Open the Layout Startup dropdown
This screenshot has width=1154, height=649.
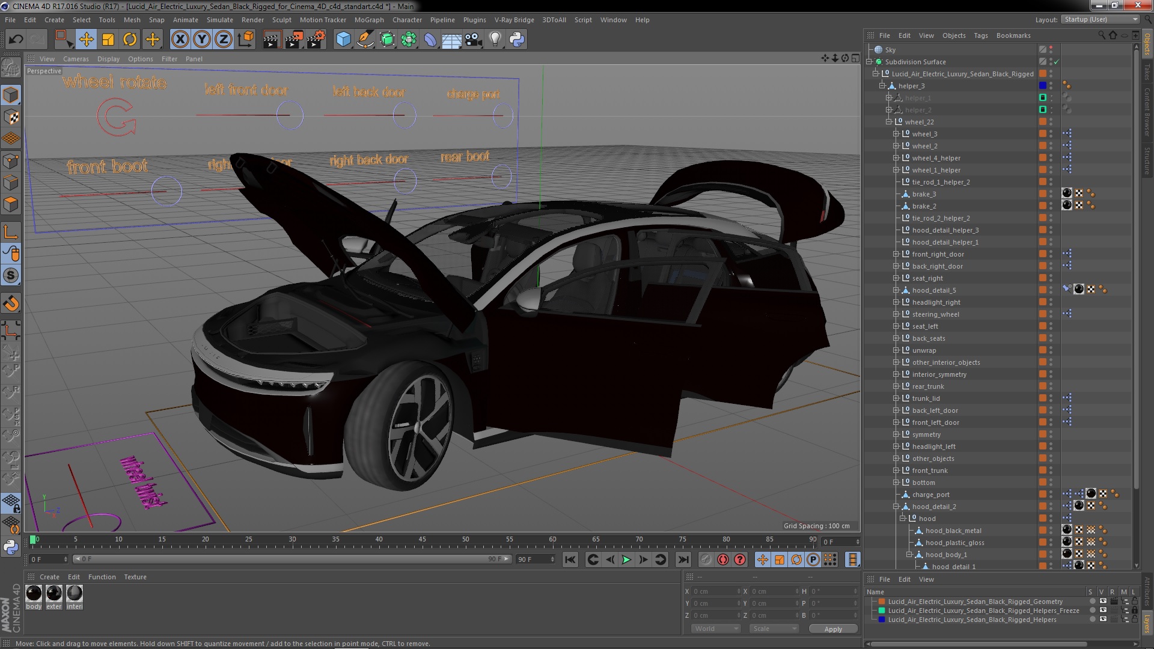tap(1101, 20)
